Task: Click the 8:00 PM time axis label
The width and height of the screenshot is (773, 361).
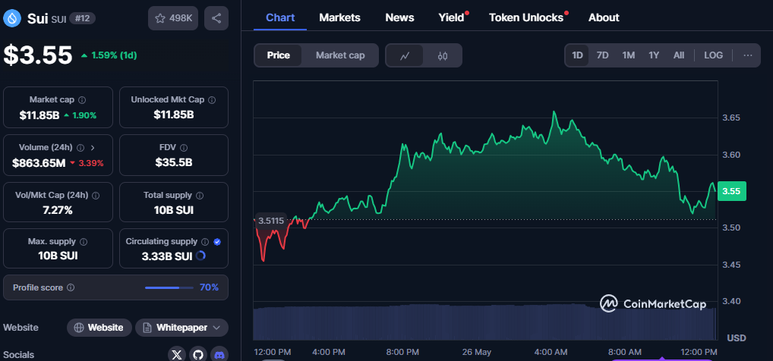Action: coord(402,352)
